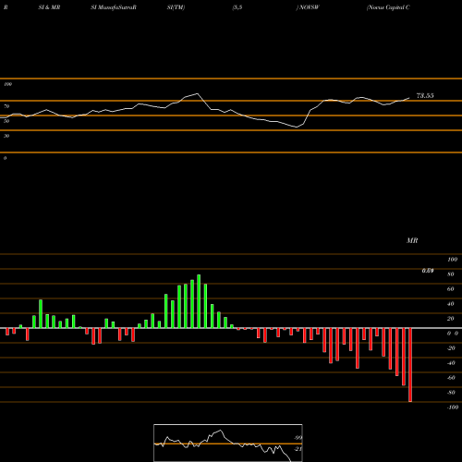The width and height of the screenshot is (462, 462).
Task: Click the 100 axis label of MR chart
Action: point(453,260)
